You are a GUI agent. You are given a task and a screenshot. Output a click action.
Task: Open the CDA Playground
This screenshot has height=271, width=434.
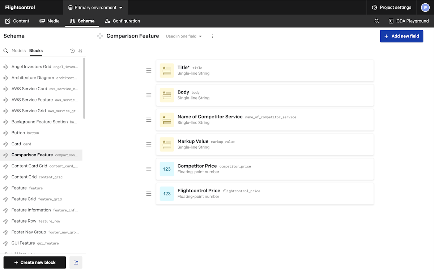point(408,21)
